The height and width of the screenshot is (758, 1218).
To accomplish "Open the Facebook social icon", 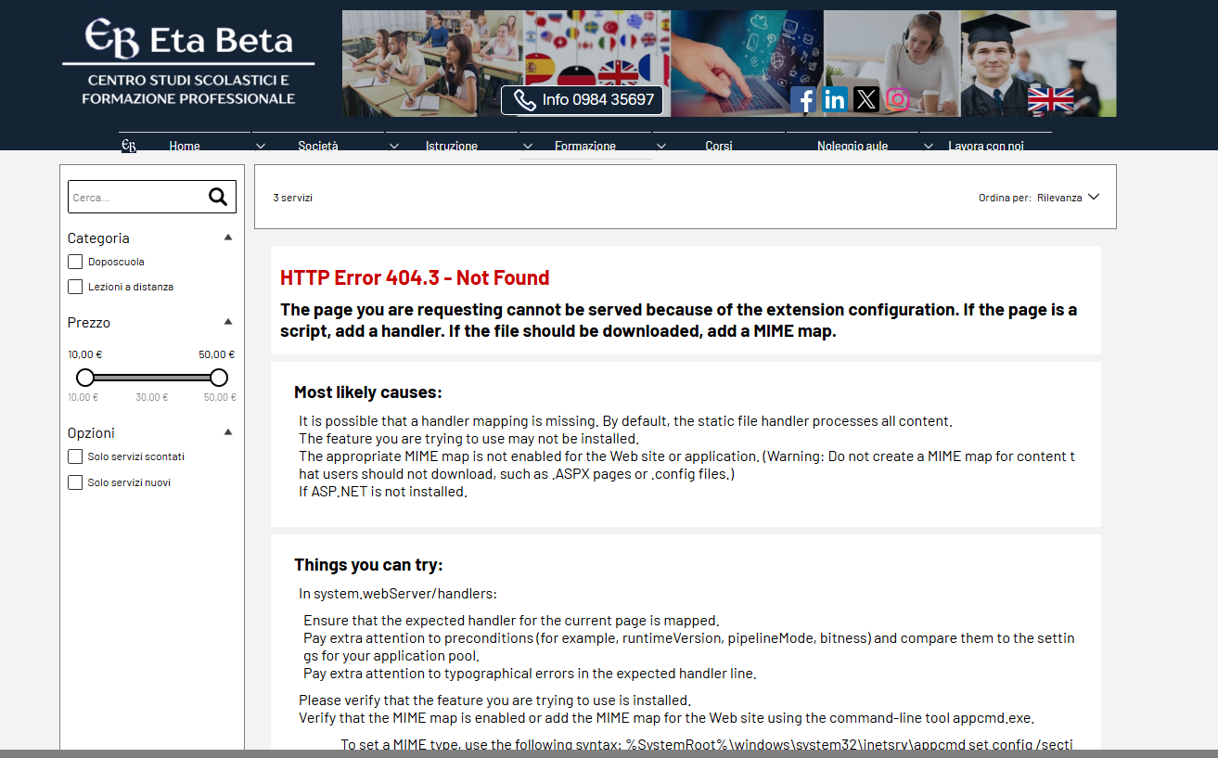I will tap(803, 99).
